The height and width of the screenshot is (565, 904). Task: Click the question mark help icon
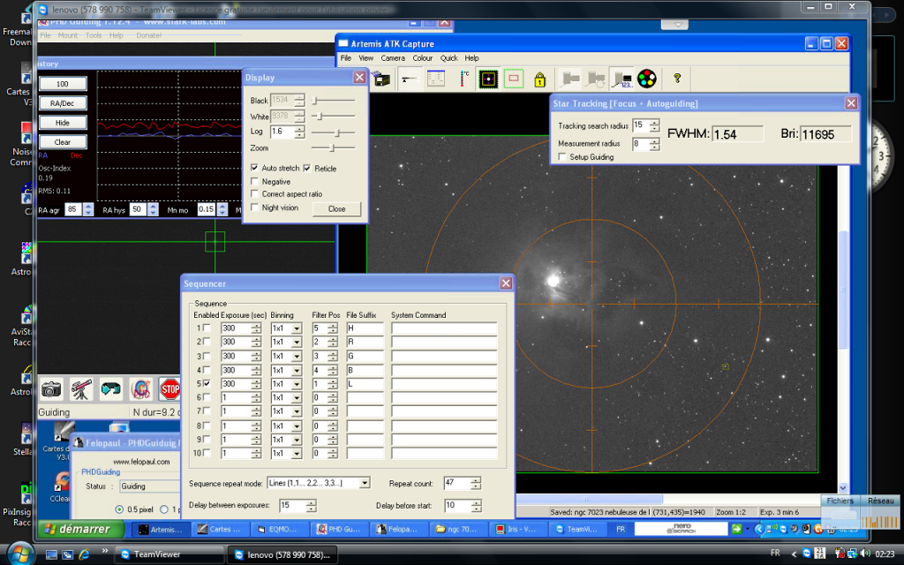point(677,79)
